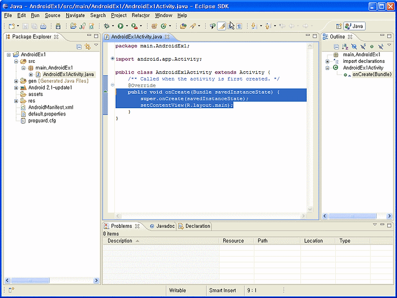Image resolution: width=397 pixels, height=298 pixels.
Task: Toggle alphabetical Sort in Outline view
Action: (345, 46)
